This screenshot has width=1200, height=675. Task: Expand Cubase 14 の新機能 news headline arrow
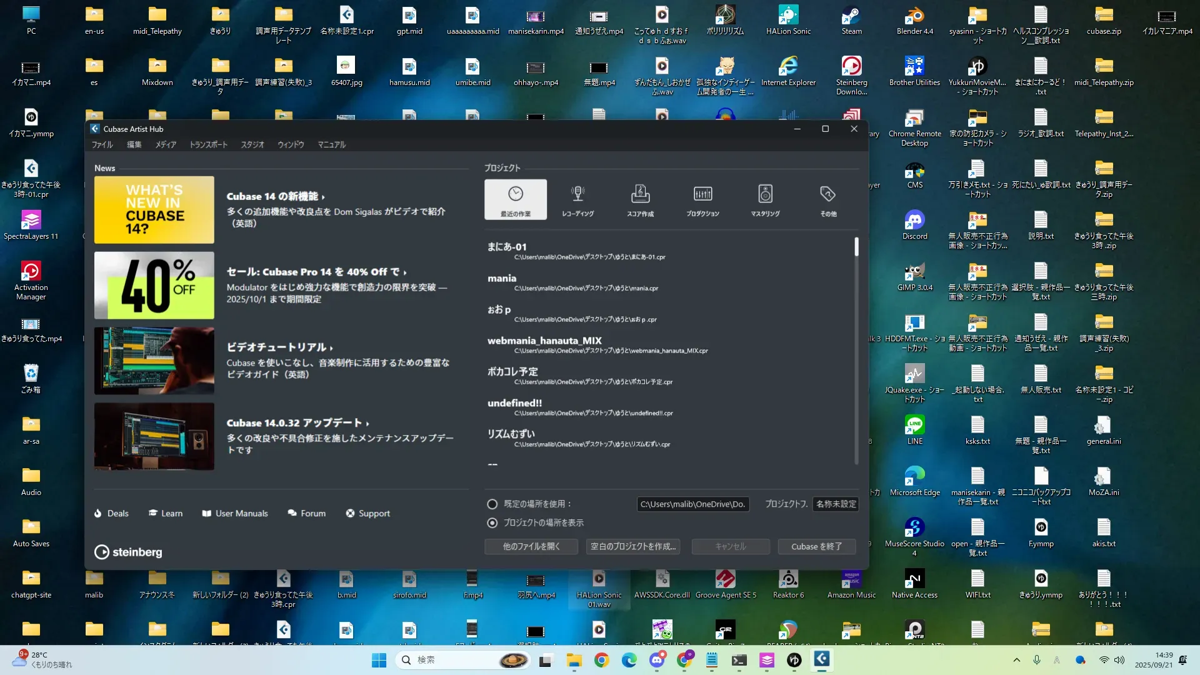click(x=323, y=197)
